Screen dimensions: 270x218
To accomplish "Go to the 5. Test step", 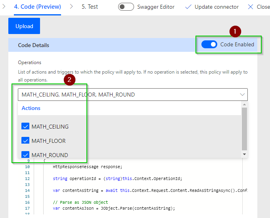I will coord(90,7).
